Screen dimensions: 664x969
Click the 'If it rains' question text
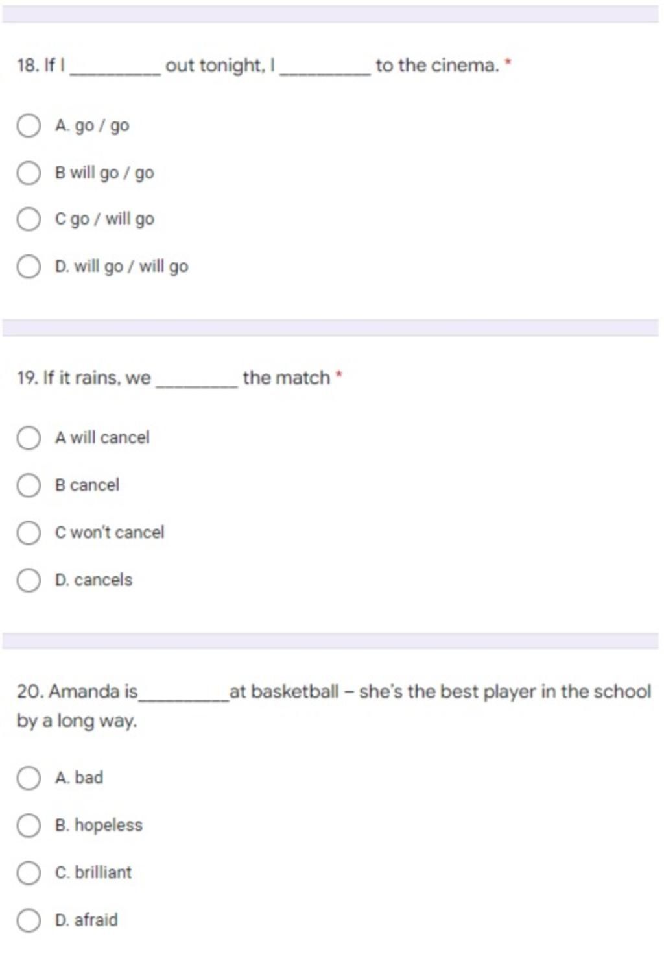[173, 378]
